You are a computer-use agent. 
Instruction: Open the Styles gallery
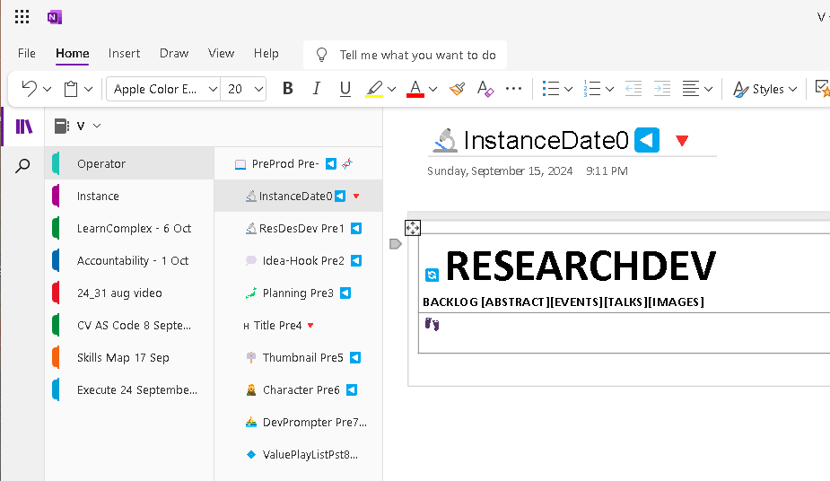point(764,89)
